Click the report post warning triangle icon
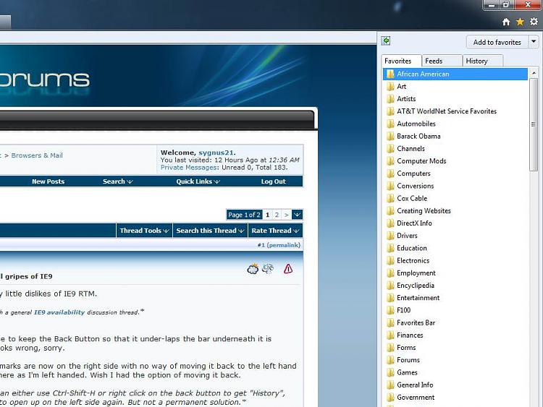The width and height of the screenshot is (543, 407). [x=288, y=269]
